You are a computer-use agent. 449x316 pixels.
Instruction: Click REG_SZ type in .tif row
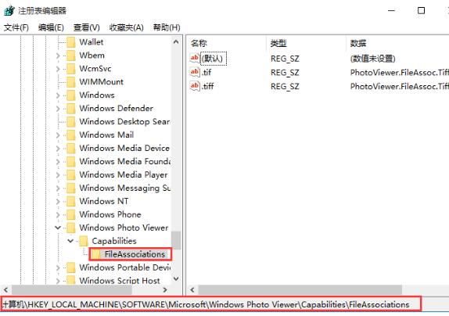[x=285, y=73]
